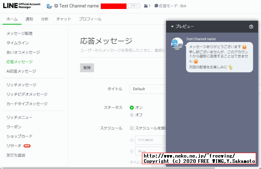Go to the プロフィール tab

coord(90,19)
